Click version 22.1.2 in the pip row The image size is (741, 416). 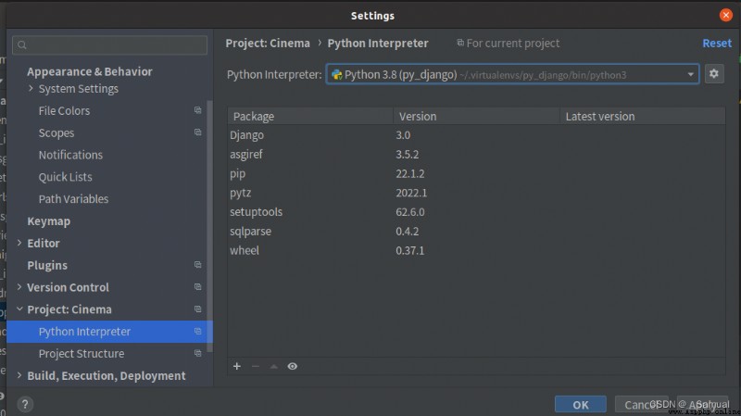pos(410,174)
